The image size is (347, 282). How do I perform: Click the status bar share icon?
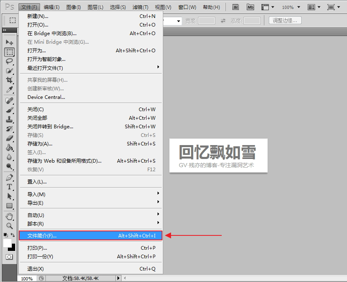click(x=41, y=278)
